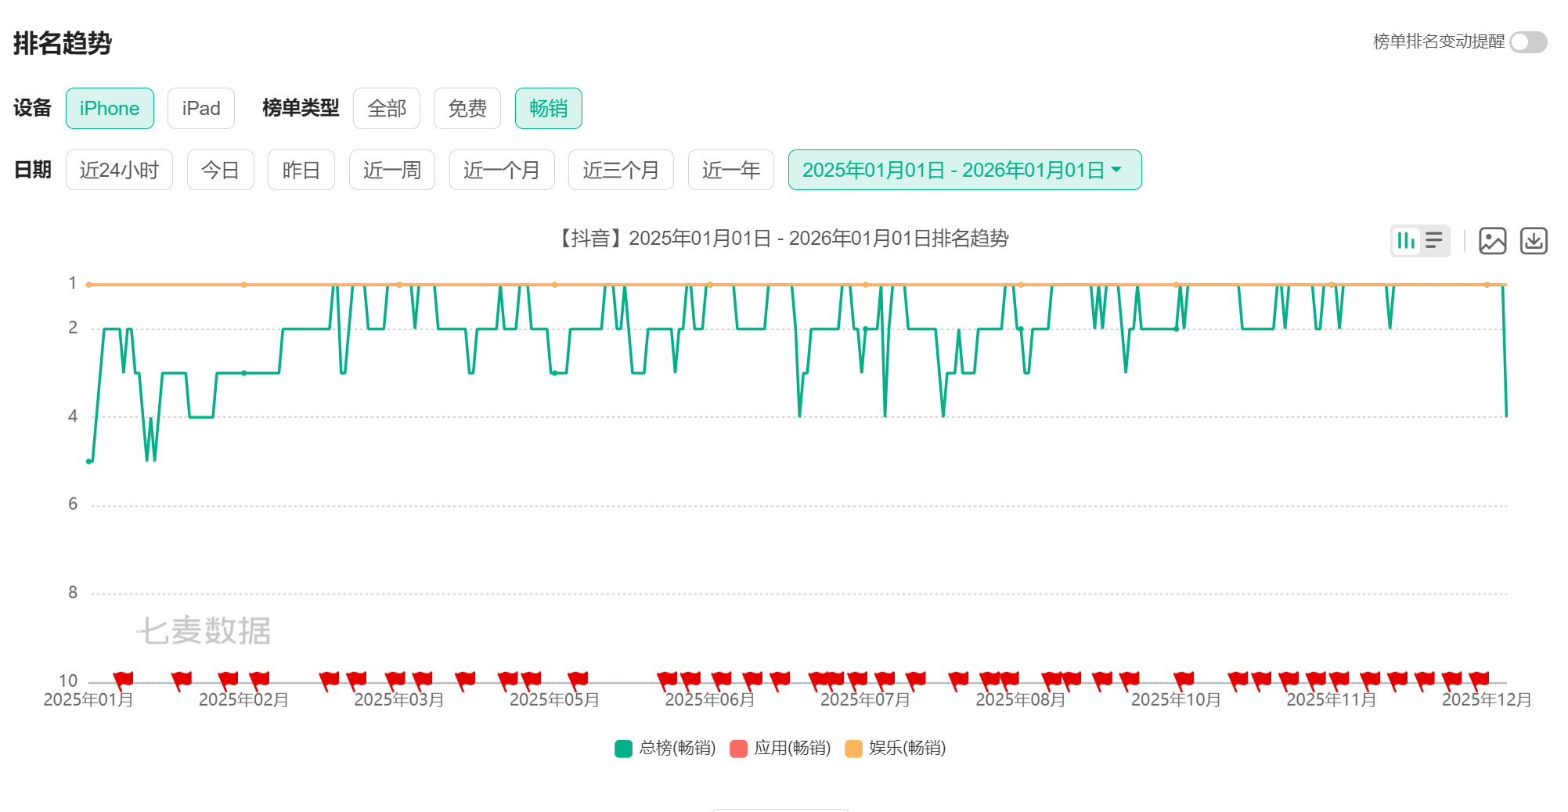Download ranking data icon

(x=1533, y=241)
